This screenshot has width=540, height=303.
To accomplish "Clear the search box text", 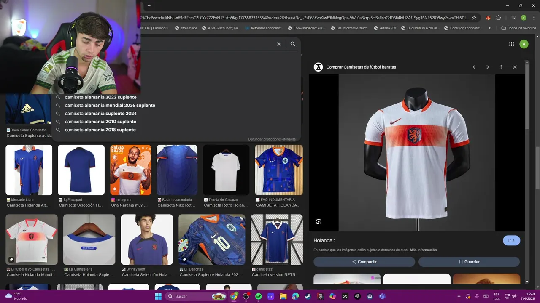I will click(279, 44).
